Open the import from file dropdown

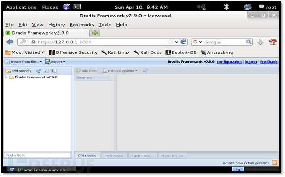[x=23, y=62]
